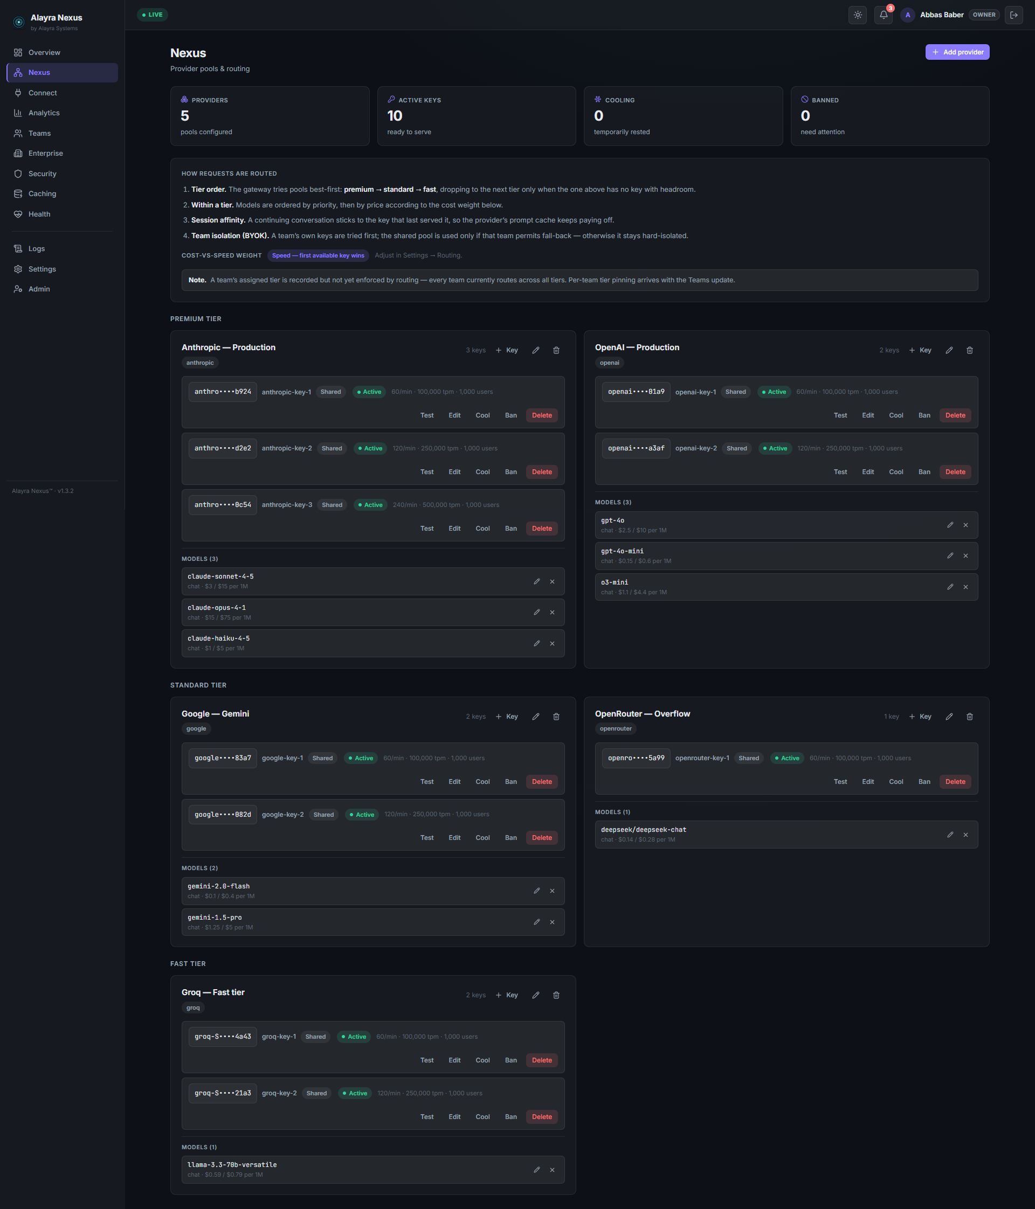Edit the gemini-2.0-flash model
Viewport: 1035px width, 1209px height.
(536, 891)
